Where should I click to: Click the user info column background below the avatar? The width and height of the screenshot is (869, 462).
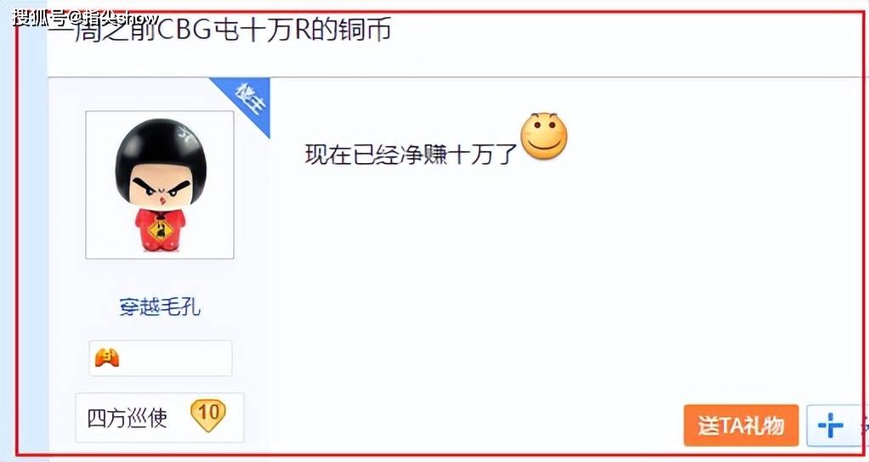tap(160, 277)
